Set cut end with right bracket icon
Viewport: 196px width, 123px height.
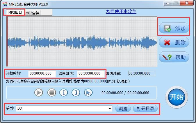76,93
